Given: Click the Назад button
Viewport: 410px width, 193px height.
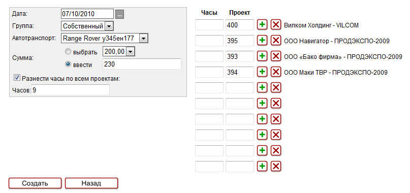Looking at the screenshot, I should pyautogui.click(x=91, y=183).
